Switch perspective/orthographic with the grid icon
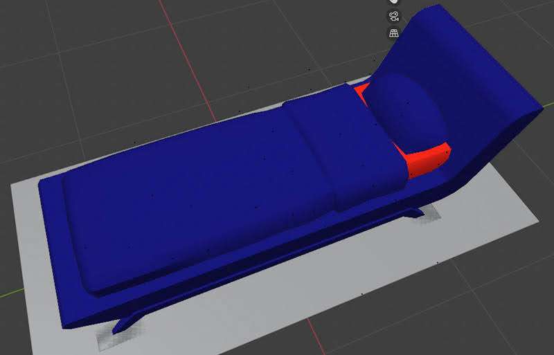The height and width of the screenshot is (355, 554). point(394,33)
